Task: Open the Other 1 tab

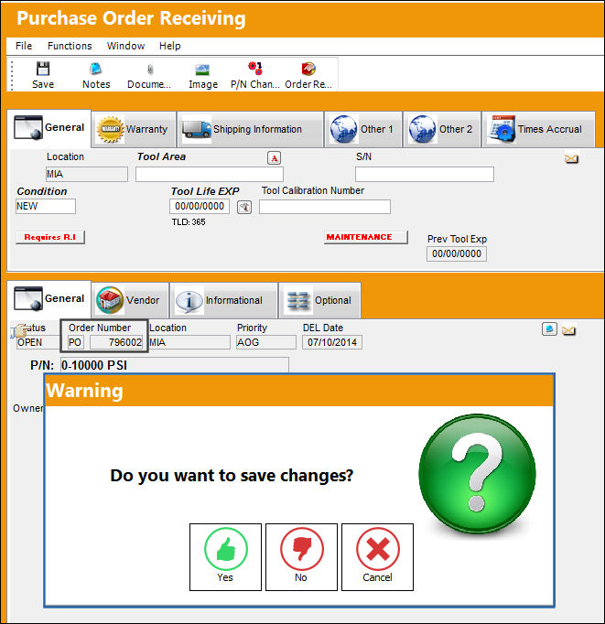Action: (363, 129)
